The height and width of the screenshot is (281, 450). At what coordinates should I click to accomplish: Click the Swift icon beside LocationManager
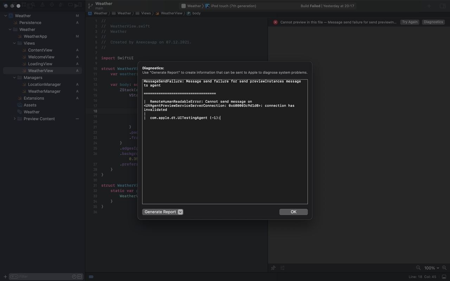point(24,84)
